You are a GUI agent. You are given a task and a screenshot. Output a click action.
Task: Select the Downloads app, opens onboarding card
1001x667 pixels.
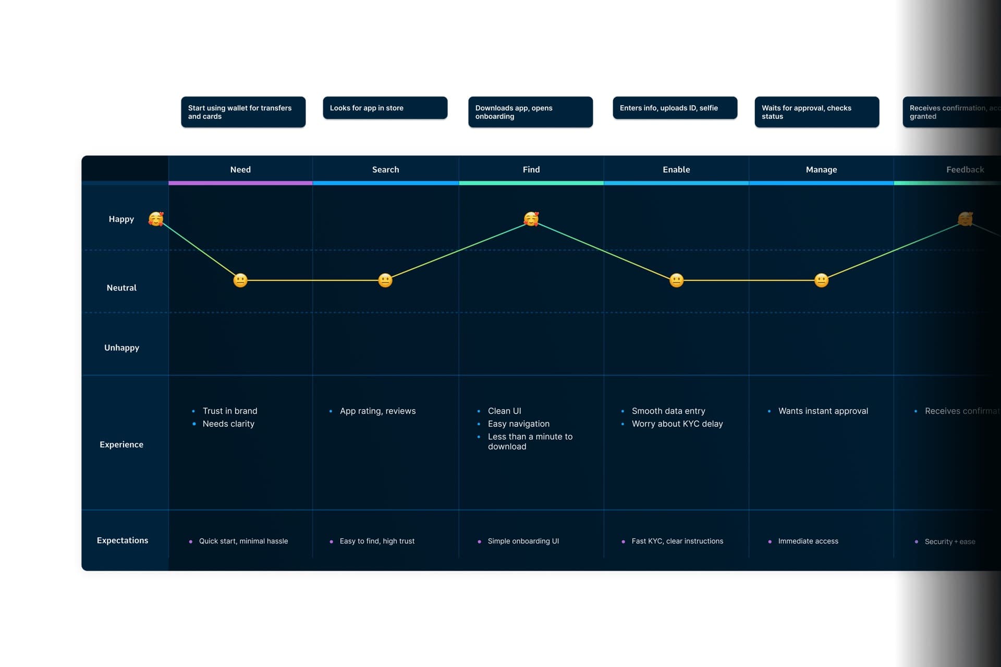tap(530, 112)
